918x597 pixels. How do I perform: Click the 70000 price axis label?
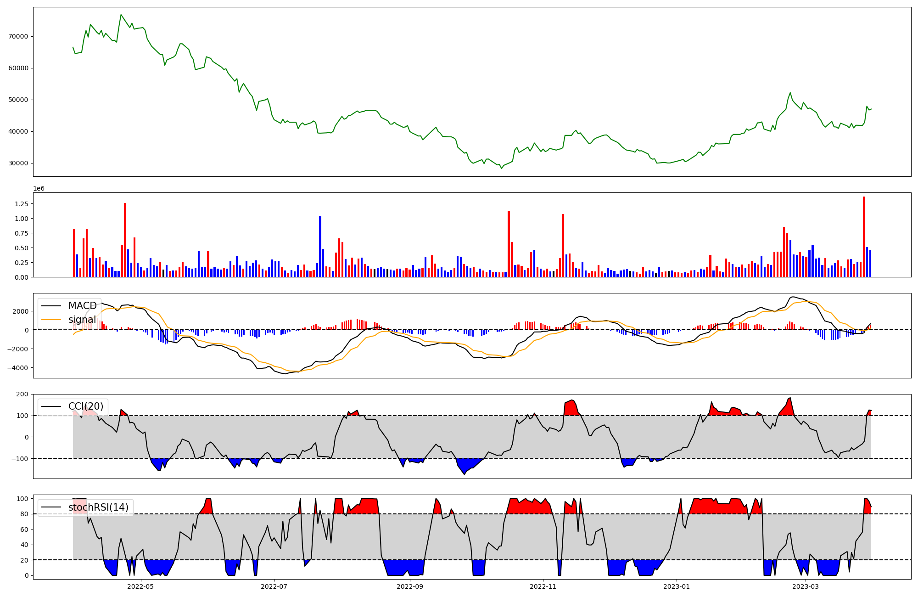(x=18, y=36)
